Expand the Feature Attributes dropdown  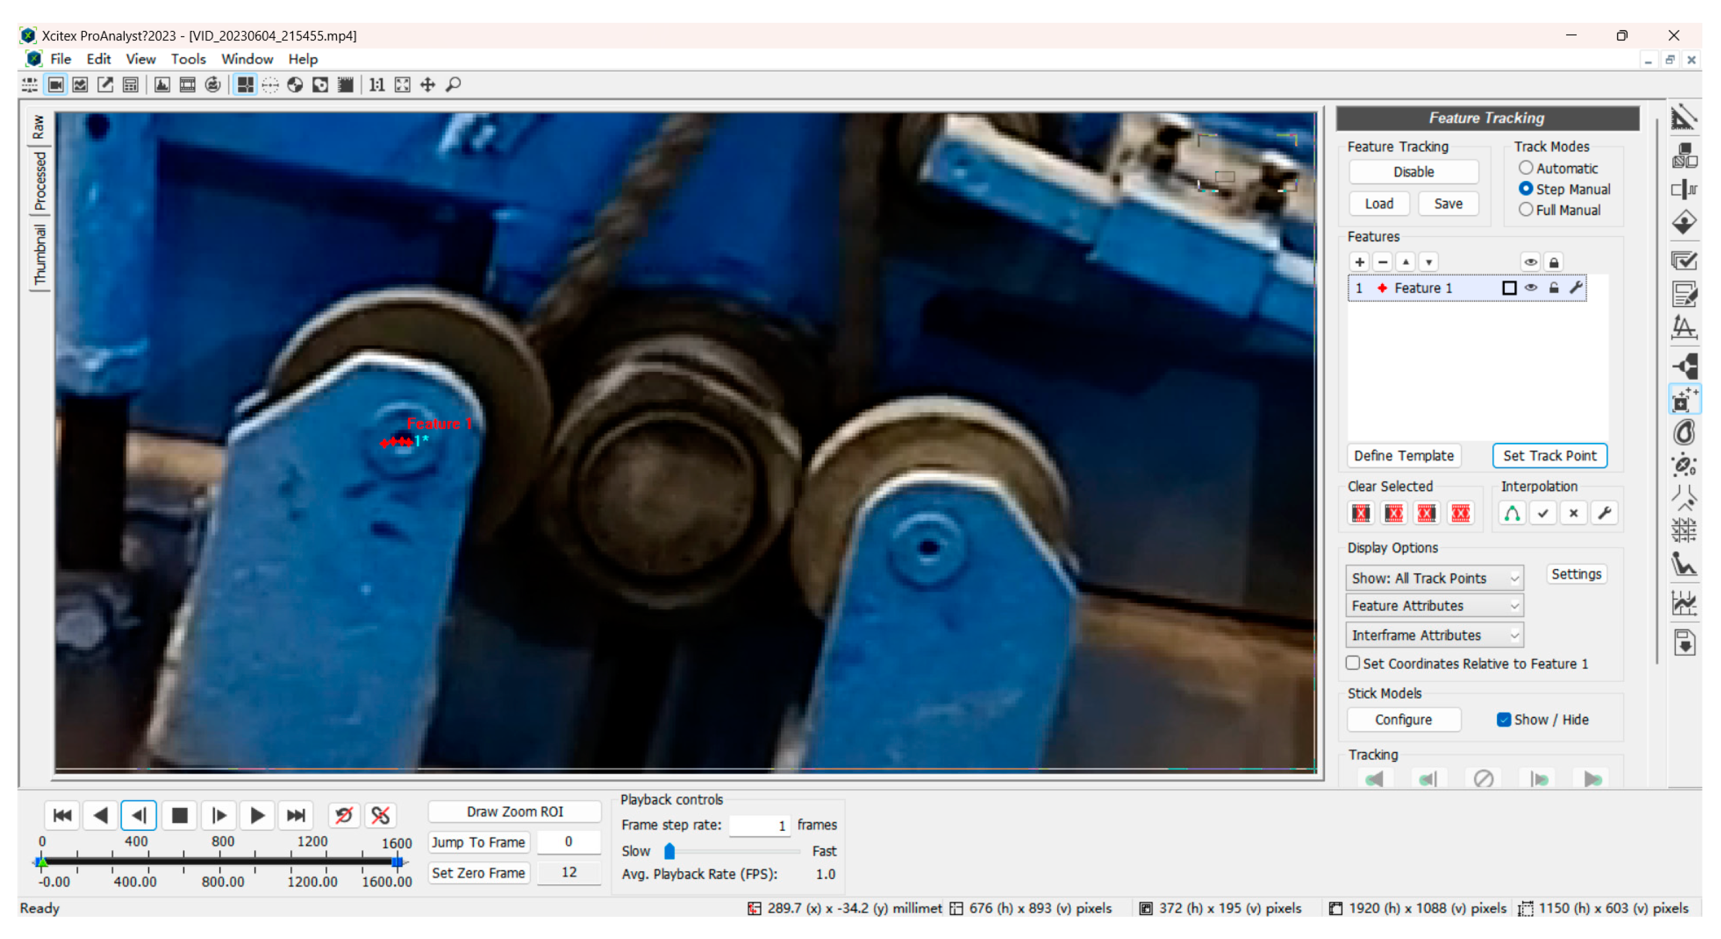point(1434,606)
